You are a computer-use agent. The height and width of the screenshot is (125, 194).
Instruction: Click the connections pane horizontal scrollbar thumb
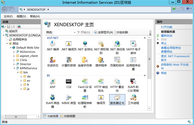coord(16,117)
